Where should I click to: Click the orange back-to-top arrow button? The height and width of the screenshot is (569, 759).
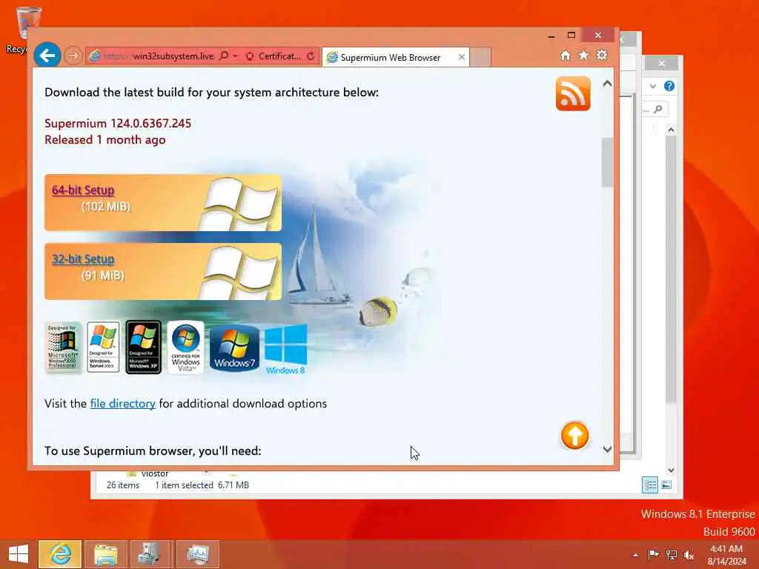point(574,436)
